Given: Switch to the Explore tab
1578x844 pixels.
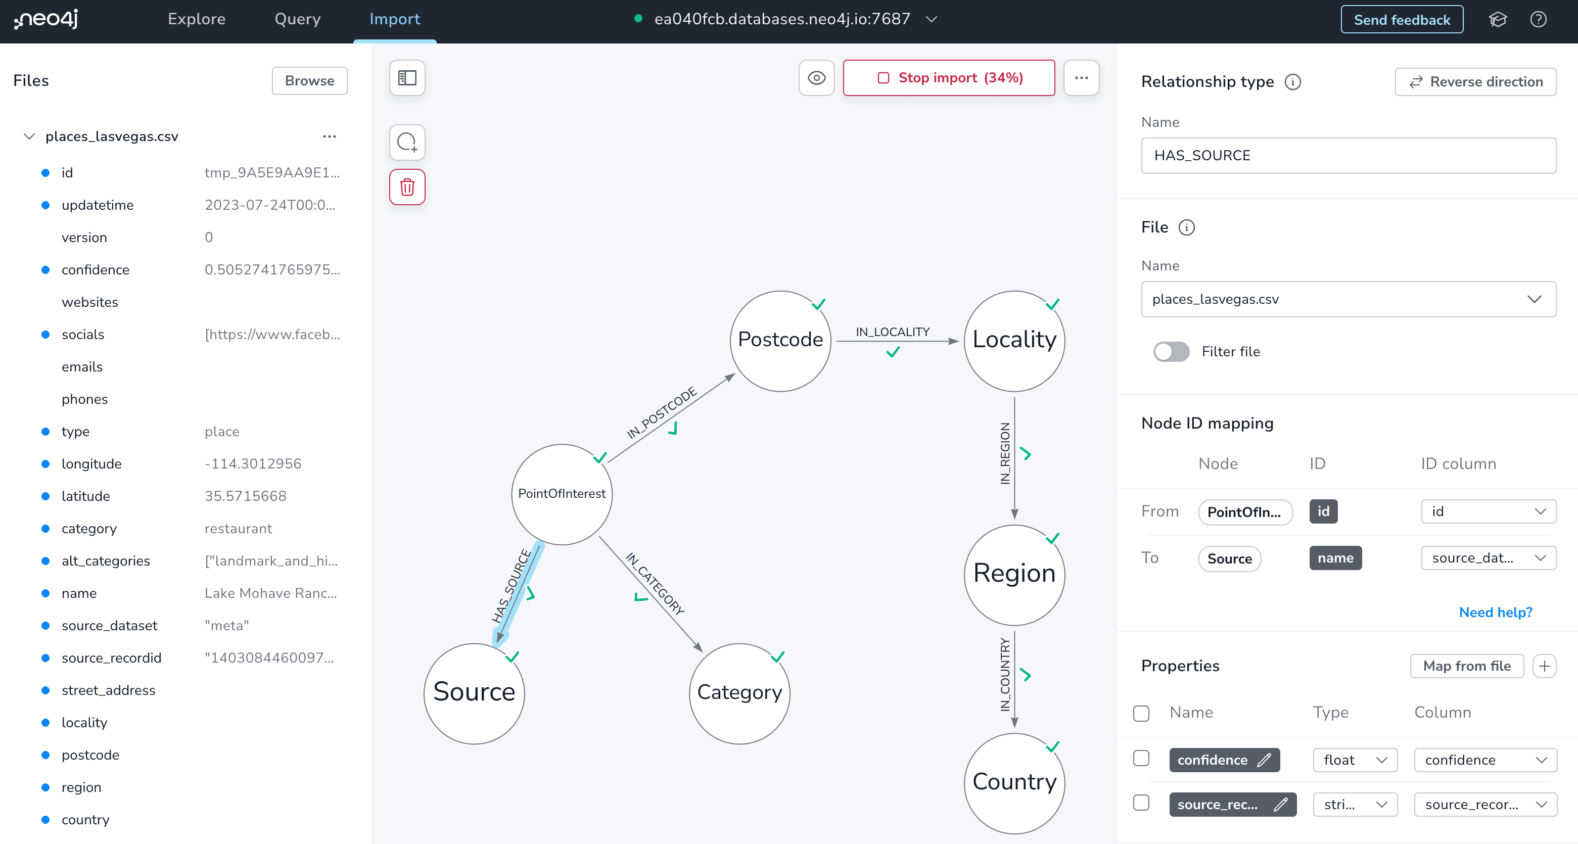Looking at the screenshot, I should click(x=197, y=20).
